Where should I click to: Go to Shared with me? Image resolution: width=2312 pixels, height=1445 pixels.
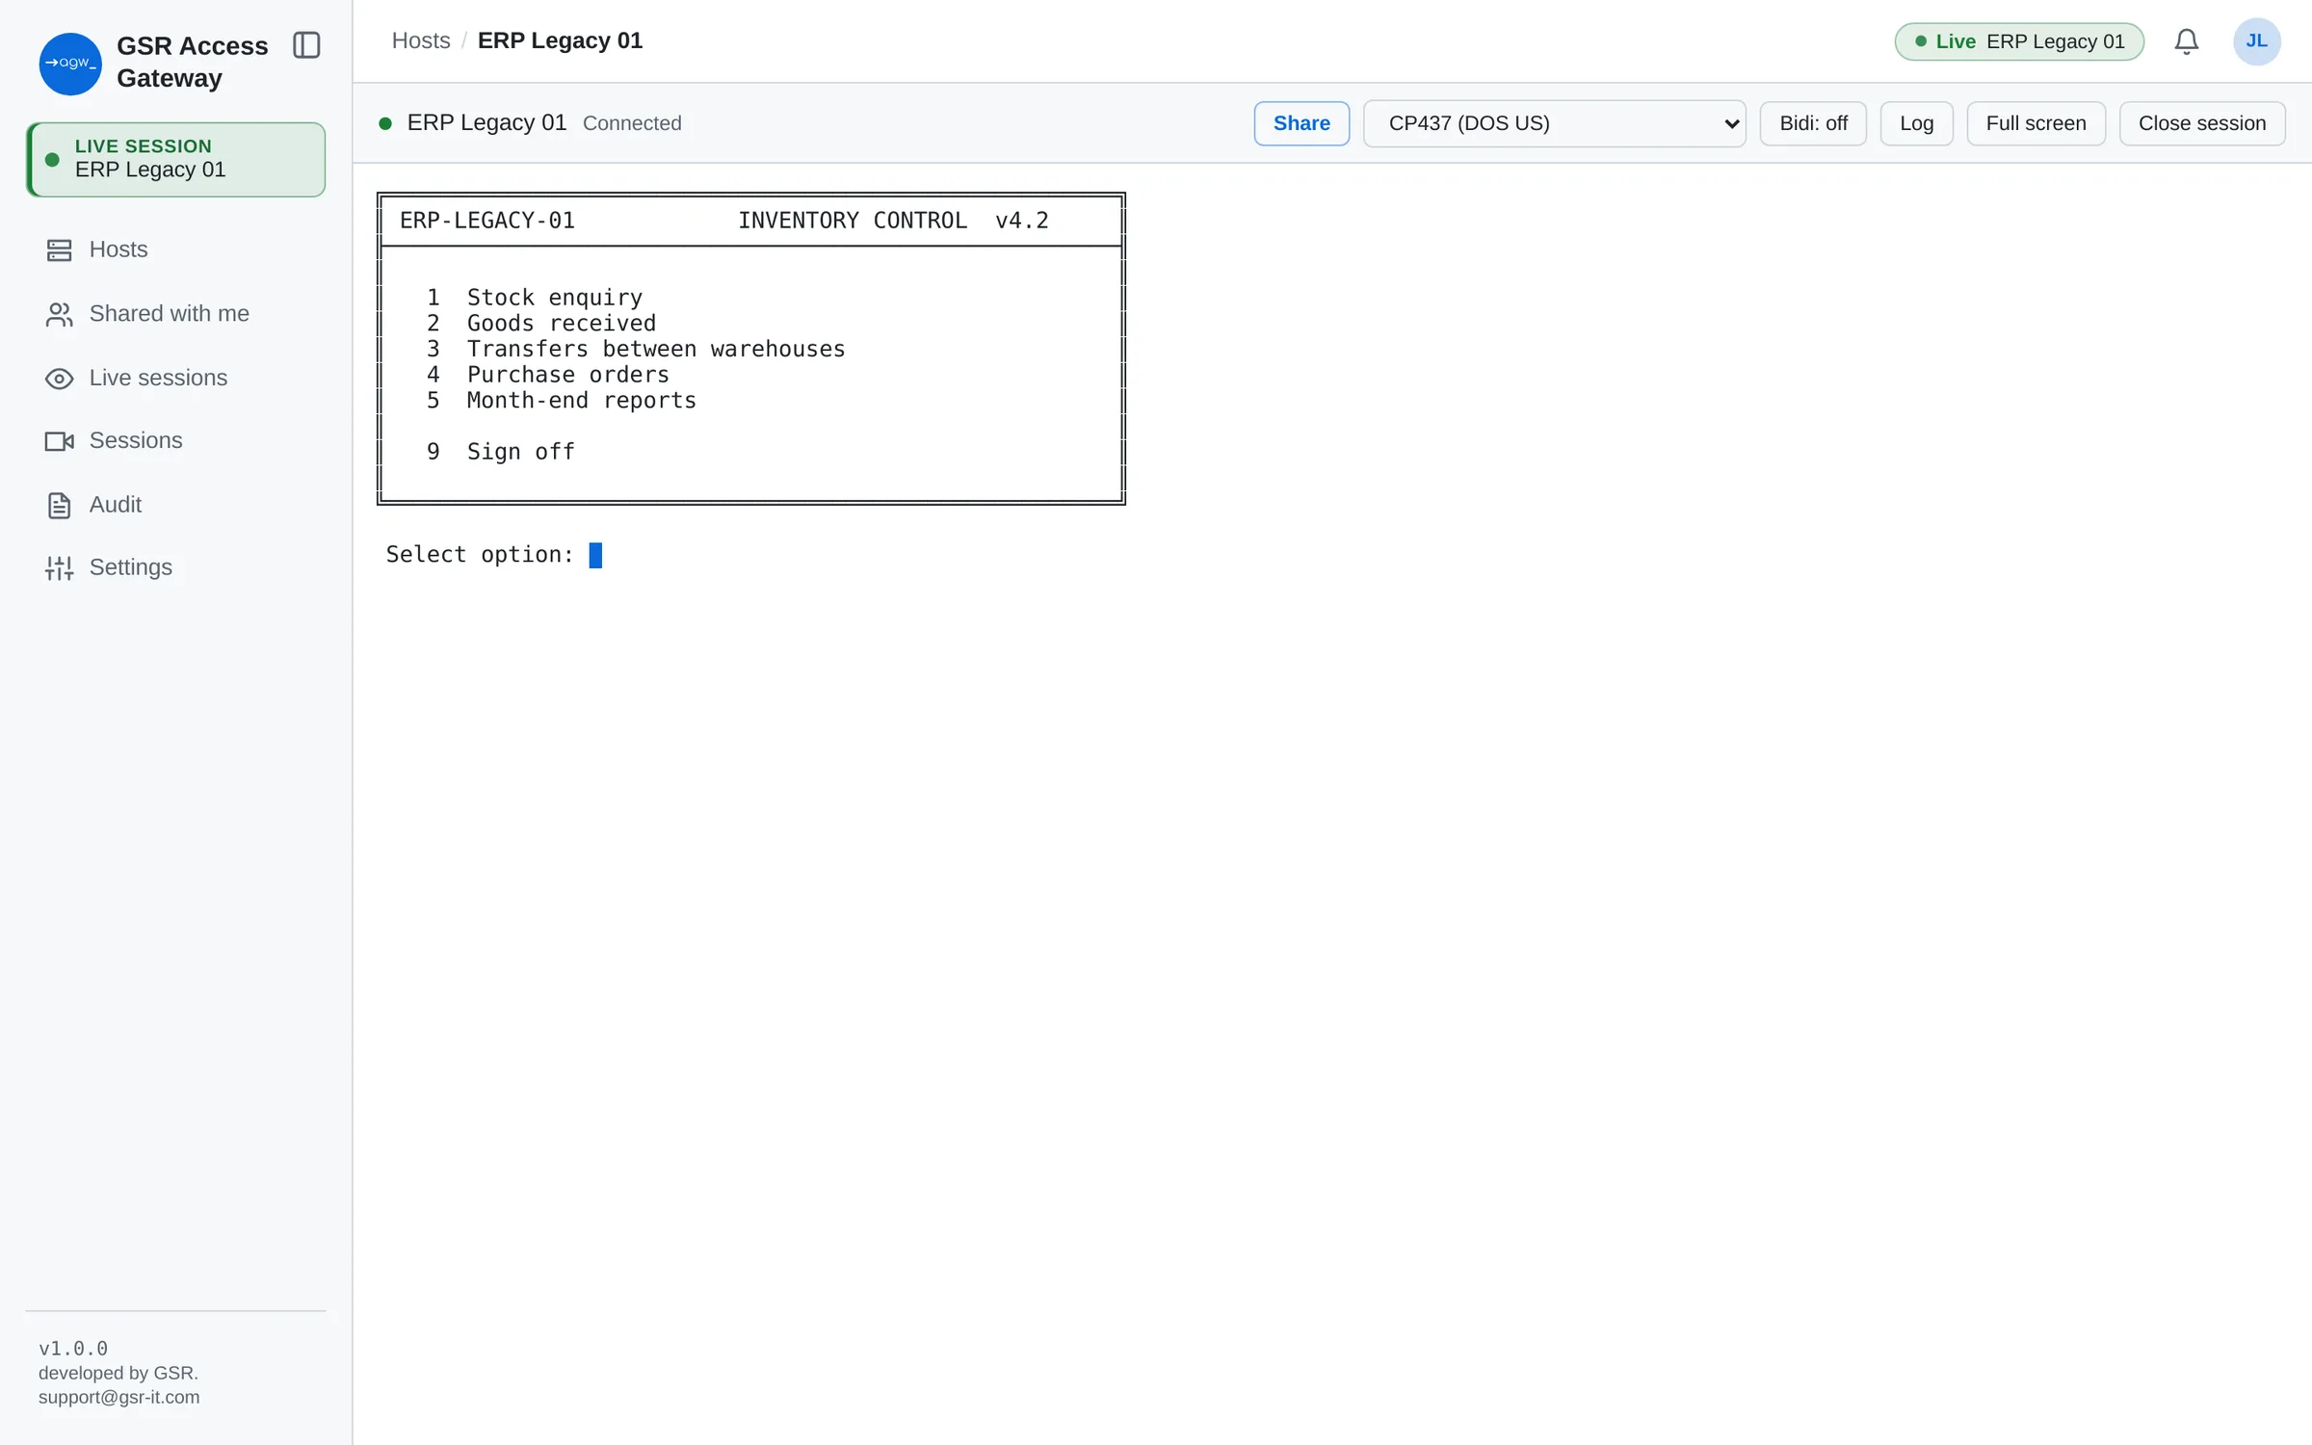point(175,314)
